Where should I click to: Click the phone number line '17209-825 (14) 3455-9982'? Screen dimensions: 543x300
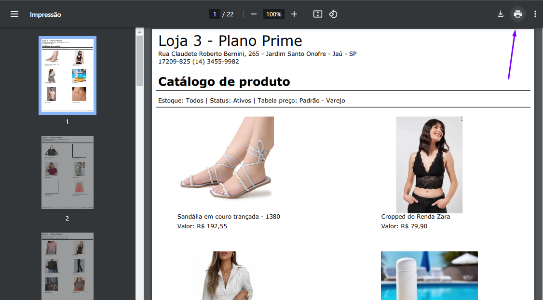198,62
